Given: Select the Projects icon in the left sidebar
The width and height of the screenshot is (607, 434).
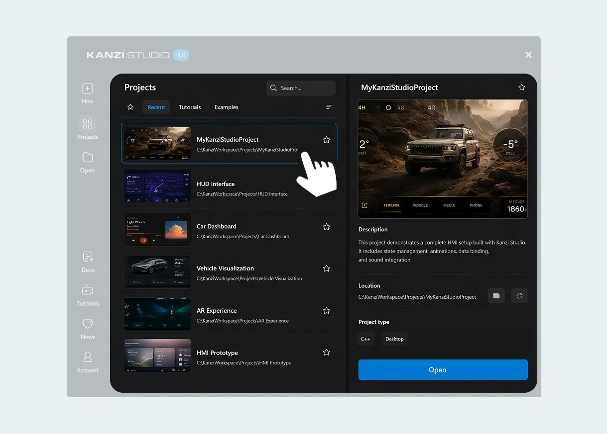Looking at the screenshot, I should point(88,124).
